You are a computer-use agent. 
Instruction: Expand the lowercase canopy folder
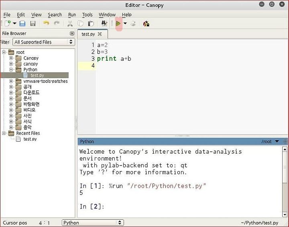[11, 64]
